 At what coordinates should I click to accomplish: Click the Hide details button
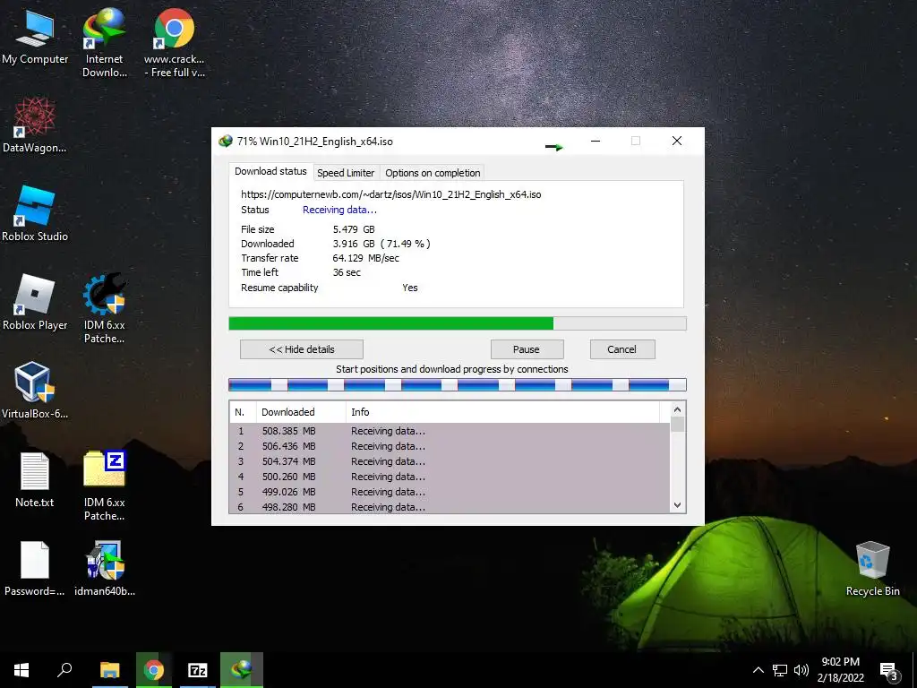(x=301, y=349)
